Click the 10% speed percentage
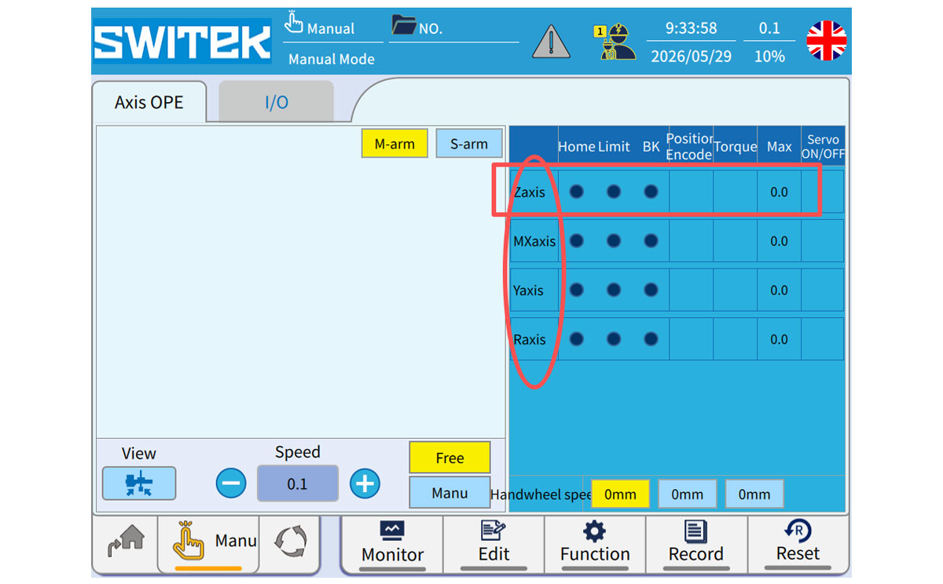This screenshot has height=584, width=943. (769, 57)
